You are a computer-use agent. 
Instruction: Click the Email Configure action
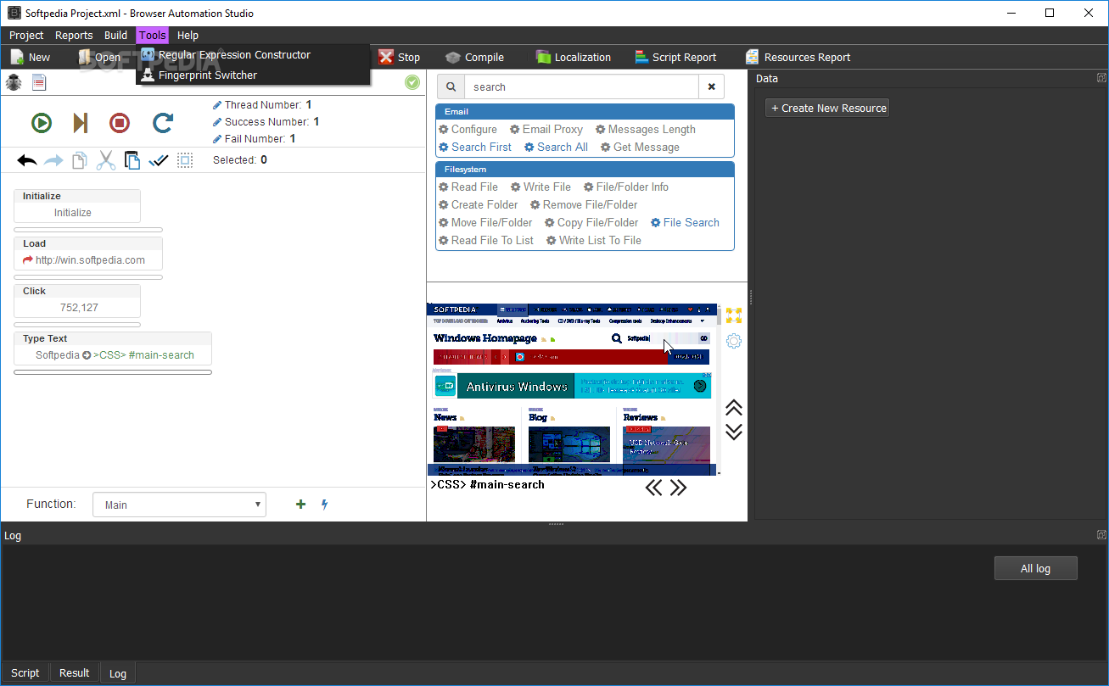click(x=468, y=130)
